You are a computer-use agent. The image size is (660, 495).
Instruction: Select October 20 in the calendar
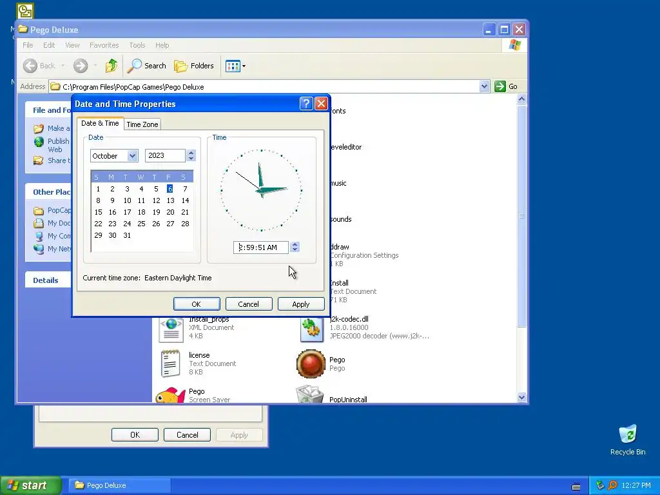(x=170, y=212)
